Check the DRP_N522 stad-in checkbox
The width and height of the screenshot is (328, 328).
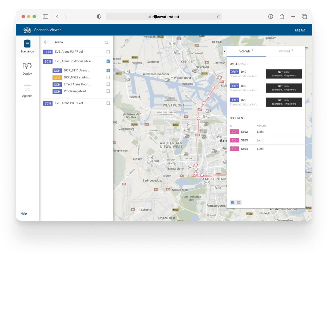[108, 78]
